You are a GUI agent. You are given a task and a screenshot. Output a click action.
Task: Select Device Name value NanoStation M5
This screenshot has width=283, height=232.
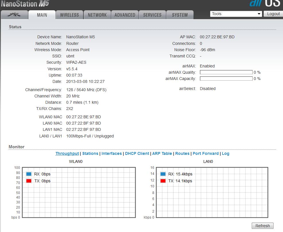(81, 37)
